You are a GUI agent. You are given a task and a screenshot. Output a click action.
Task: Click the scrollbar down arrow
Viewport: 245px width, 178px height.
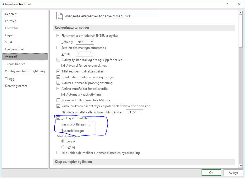pyautogui.click(x=241, y=166)
